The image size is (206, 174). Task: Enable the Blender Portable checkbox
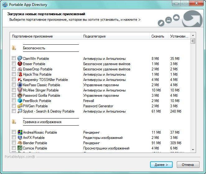(14, 142)
